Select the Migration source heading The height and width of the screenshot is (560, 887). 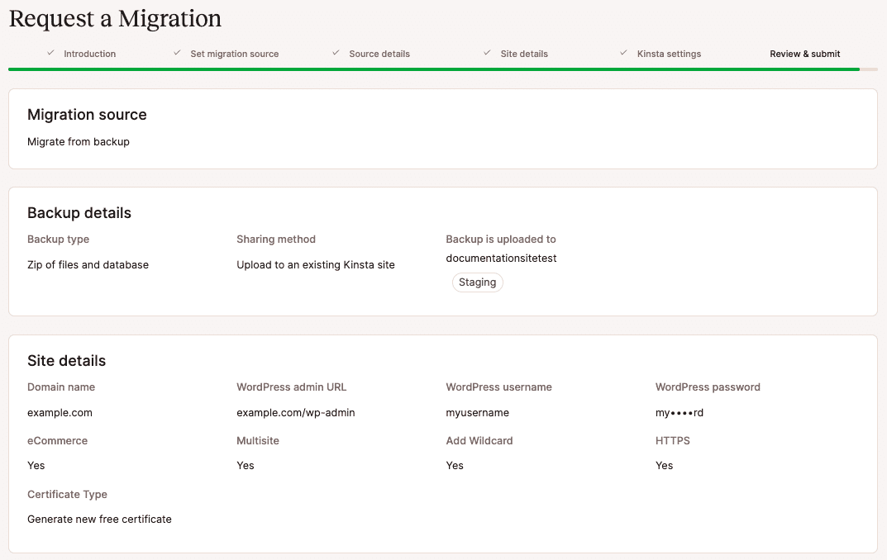pyautogui.click(x=87, y=115)
